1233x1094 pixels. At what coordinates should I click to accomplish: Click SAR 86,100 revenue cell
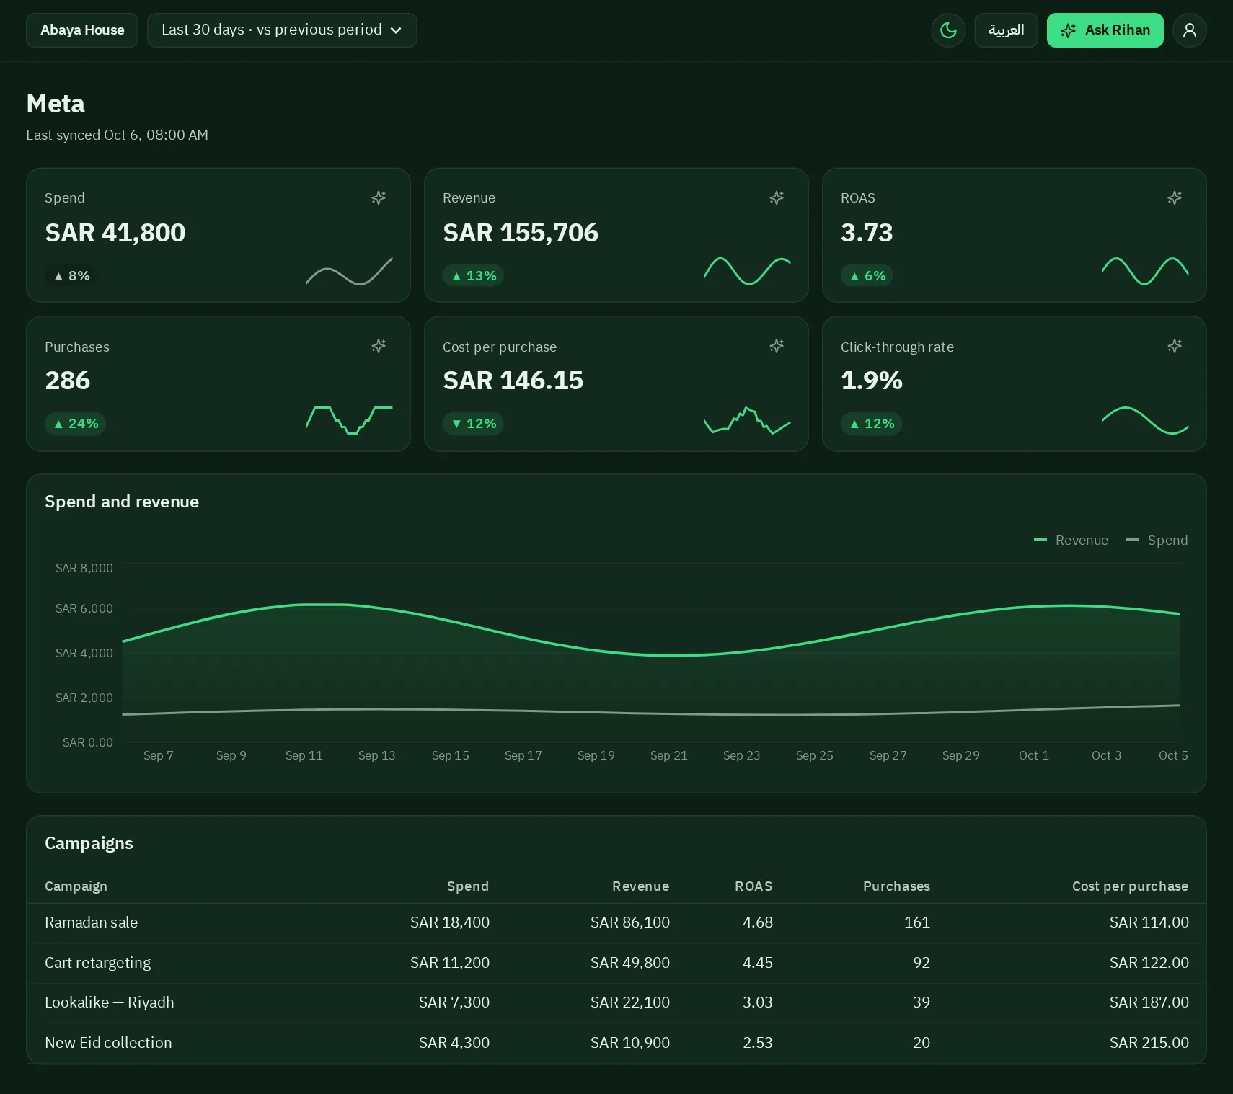coord(630,922)
